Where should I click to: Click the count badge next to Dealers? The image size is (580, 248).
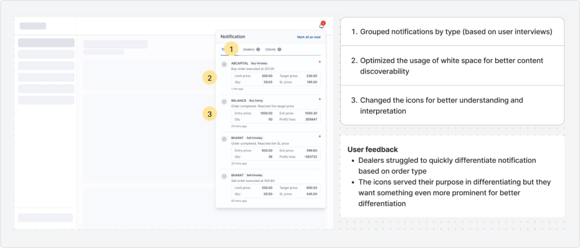pyautogui.click(x=258, y=50)
